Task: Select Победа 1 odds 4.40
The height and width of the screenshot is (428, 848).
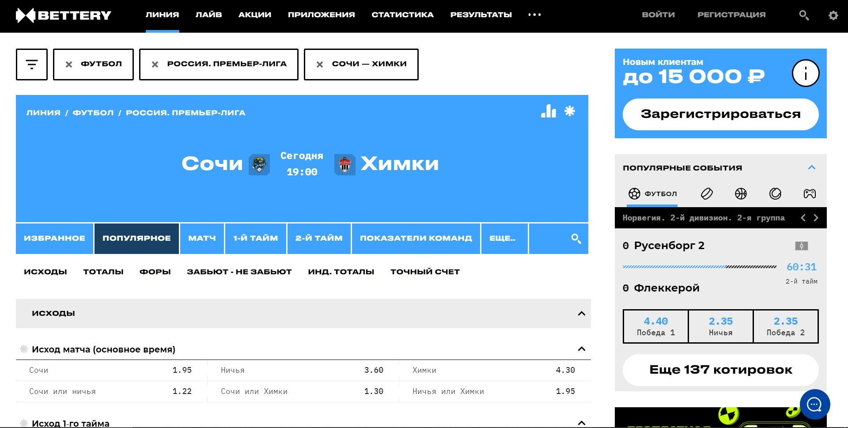Action: [655, 326]
